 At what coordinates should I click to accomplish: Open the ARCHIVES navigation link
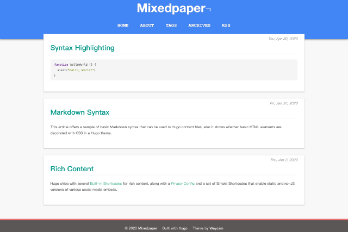[x=199, y=26]
